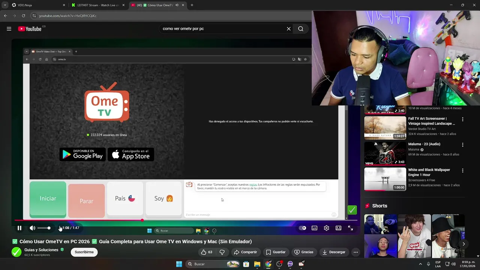Viewport: 480px width, 270px height.
Task: Close the VDO.Ninja tab
Action: coord(64,5)
